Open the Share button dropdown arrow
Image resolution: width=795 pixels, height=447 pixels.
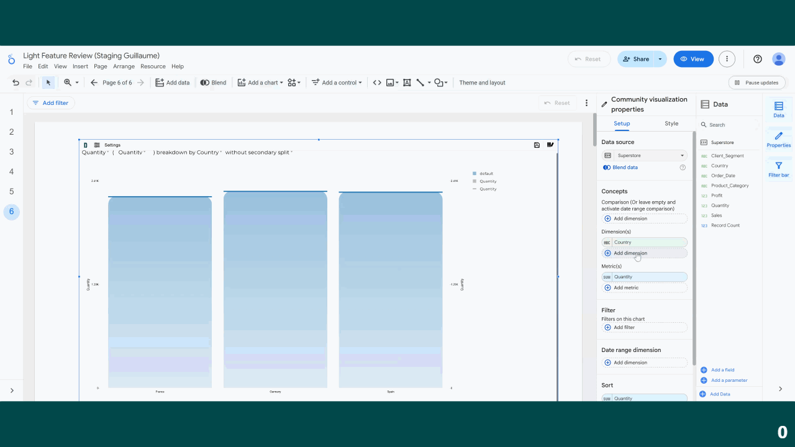(x=660, y=59)
